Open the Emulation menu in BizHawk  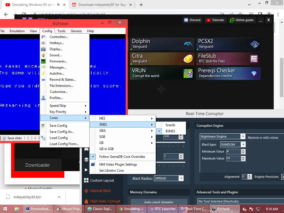pos(17,31)
